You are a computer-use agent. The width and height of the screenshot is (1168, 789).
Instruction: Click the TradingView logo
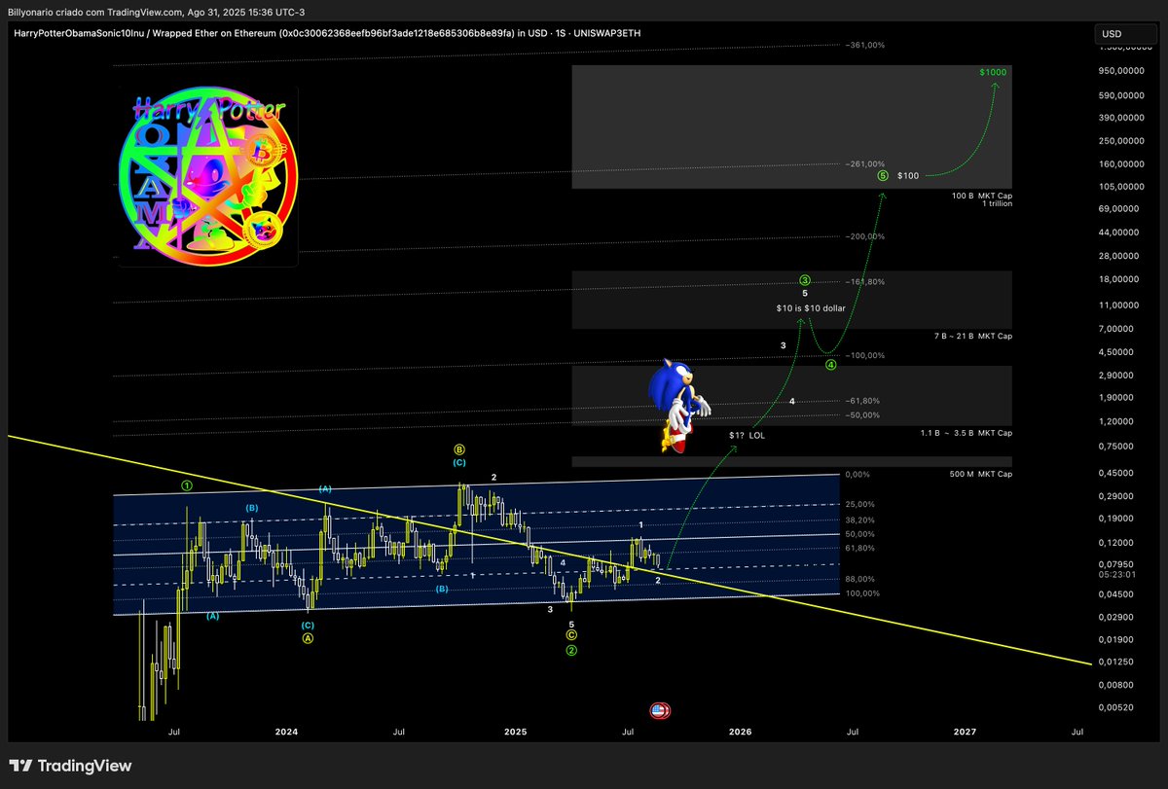point(70,766)
